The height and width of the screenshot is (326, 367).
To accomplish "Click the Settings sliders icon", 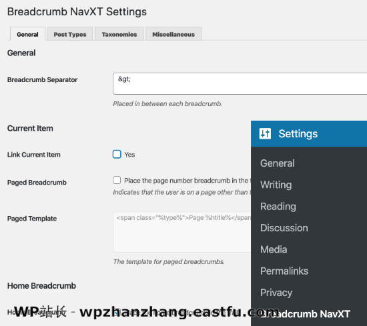I will coord(265,134).
